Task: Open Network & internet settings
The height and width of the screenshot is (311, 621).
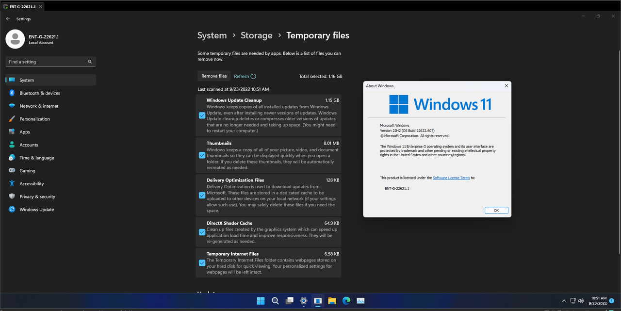Action: pos(50,106)
